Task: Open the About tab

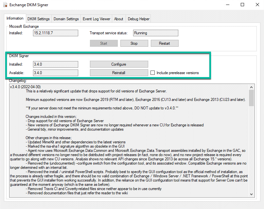Action: 118,19
